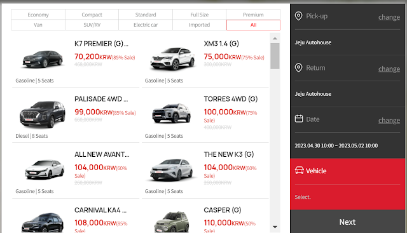Click the CARNIVAL KA4 car image
This screenshot has height=233, width=407.
(43, 222)
